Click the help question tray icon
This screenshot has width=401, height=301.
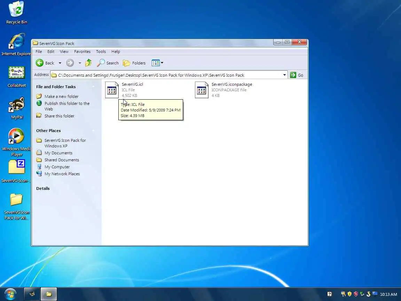coord(330,294)
